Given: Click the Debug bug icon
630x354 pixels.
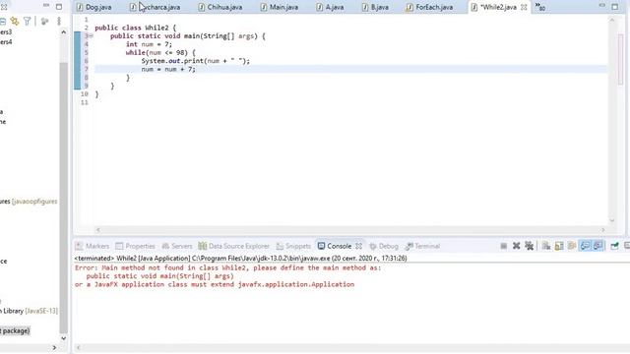Looking at the screenshot, I should pyautogui.click(x=373, y=247).
